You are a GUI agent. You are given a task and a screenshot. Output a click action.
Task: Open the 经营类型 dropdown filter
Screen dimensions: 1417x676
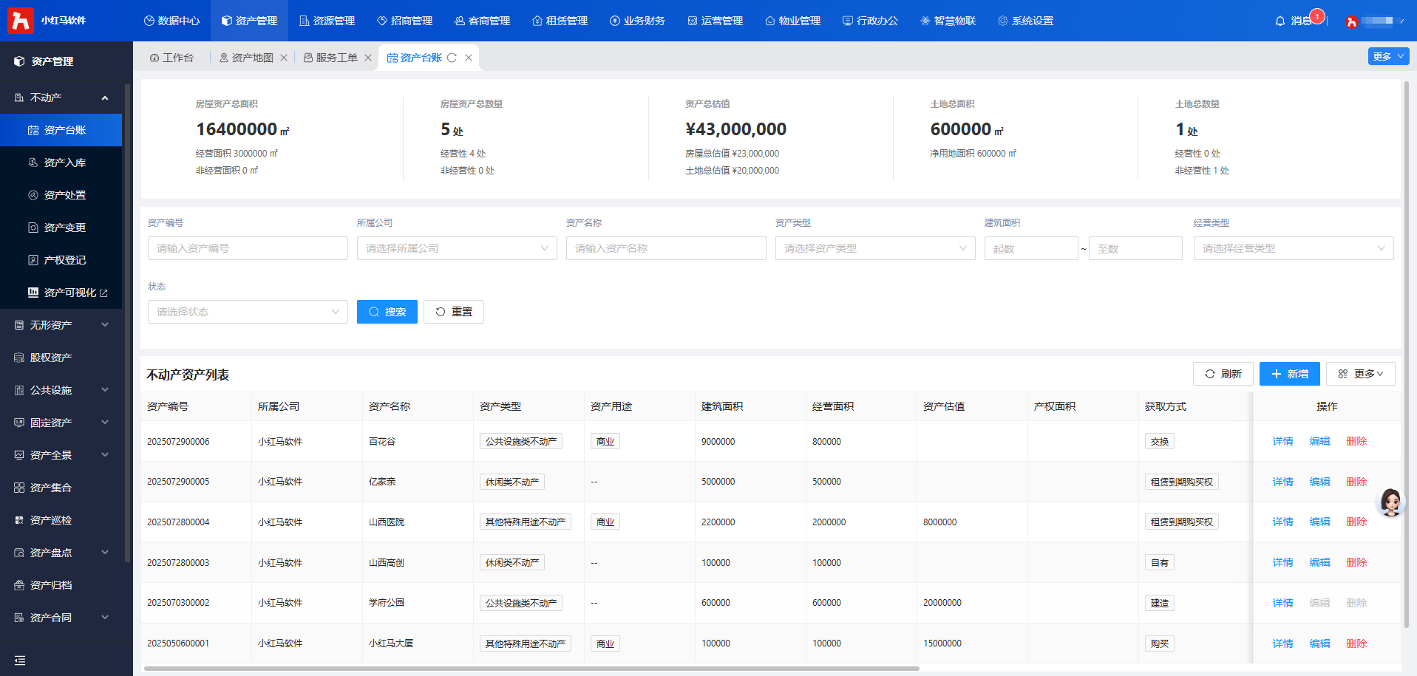click(x=1293, y=248)
